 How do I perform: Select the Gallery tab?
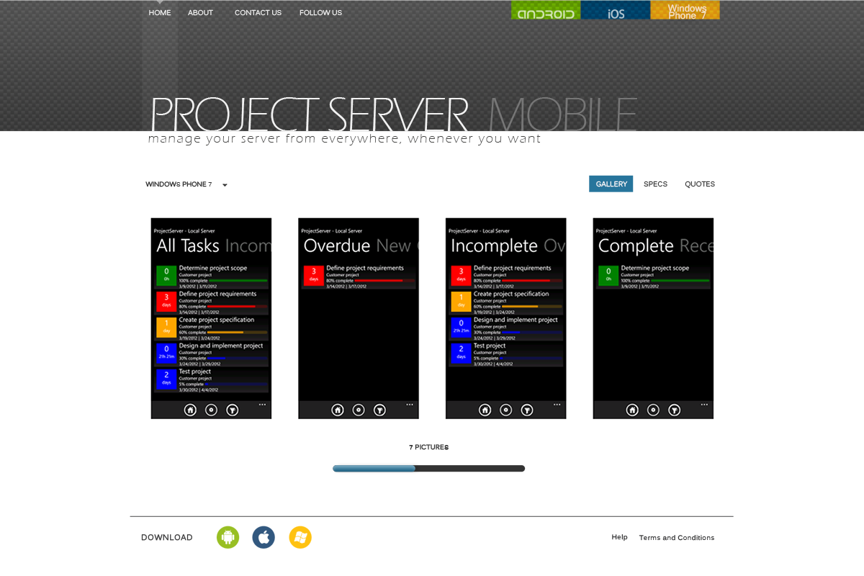point(611,184)
